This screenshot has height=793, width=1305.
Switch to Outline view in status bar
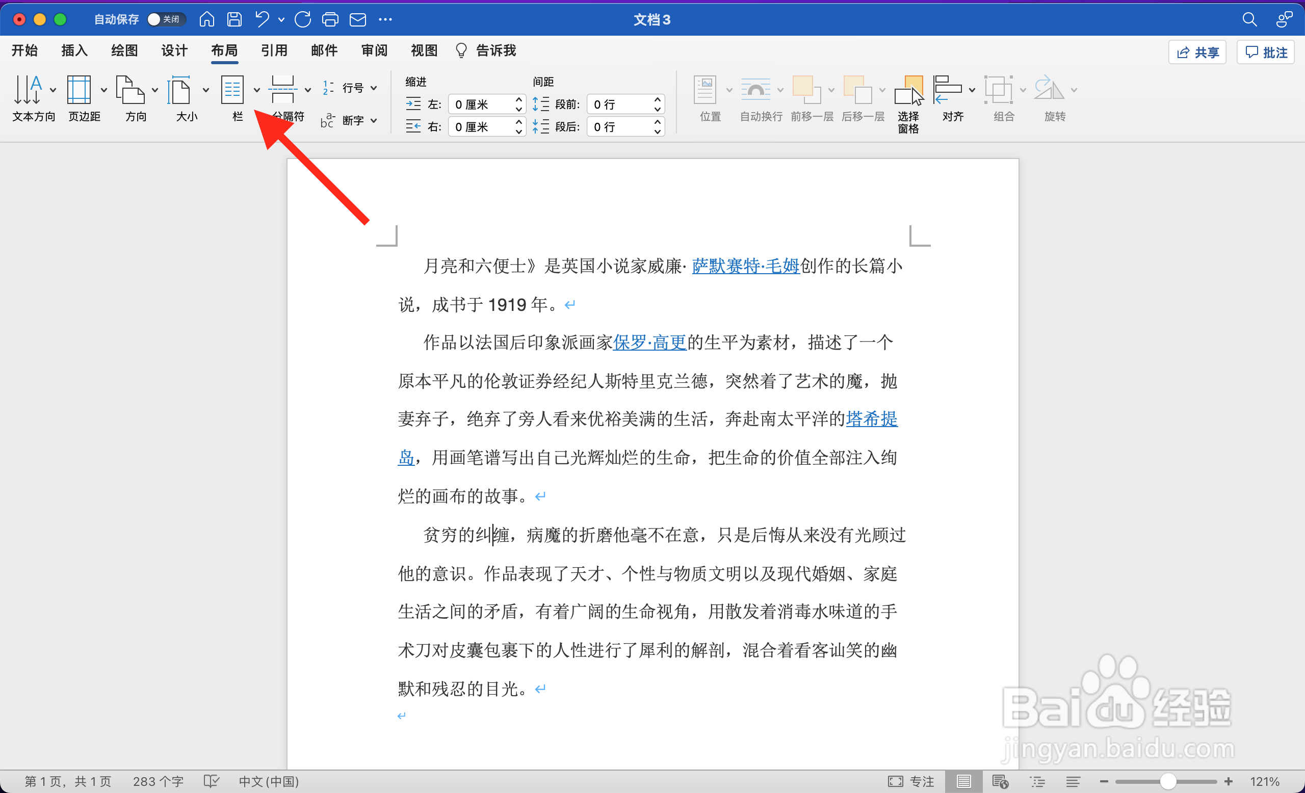click(x=1037, y=781)
